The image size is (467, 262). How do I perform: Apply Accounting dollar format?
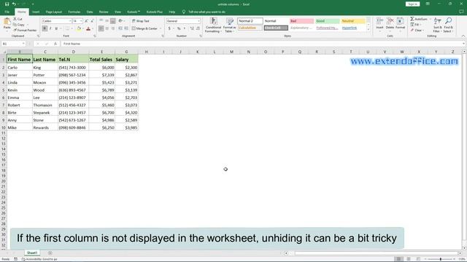click(x=169, y=28)
